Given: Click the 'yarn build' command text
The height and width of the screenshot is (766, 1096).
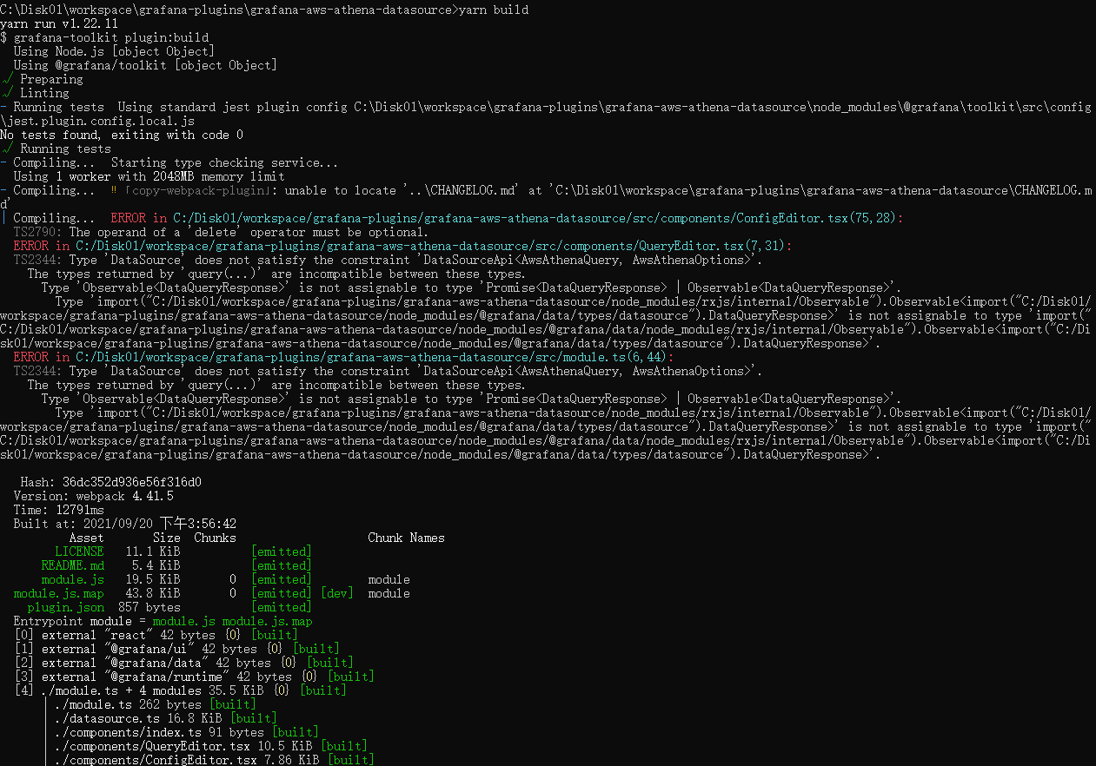Looking at the screenshot, I should coord(493,10).
